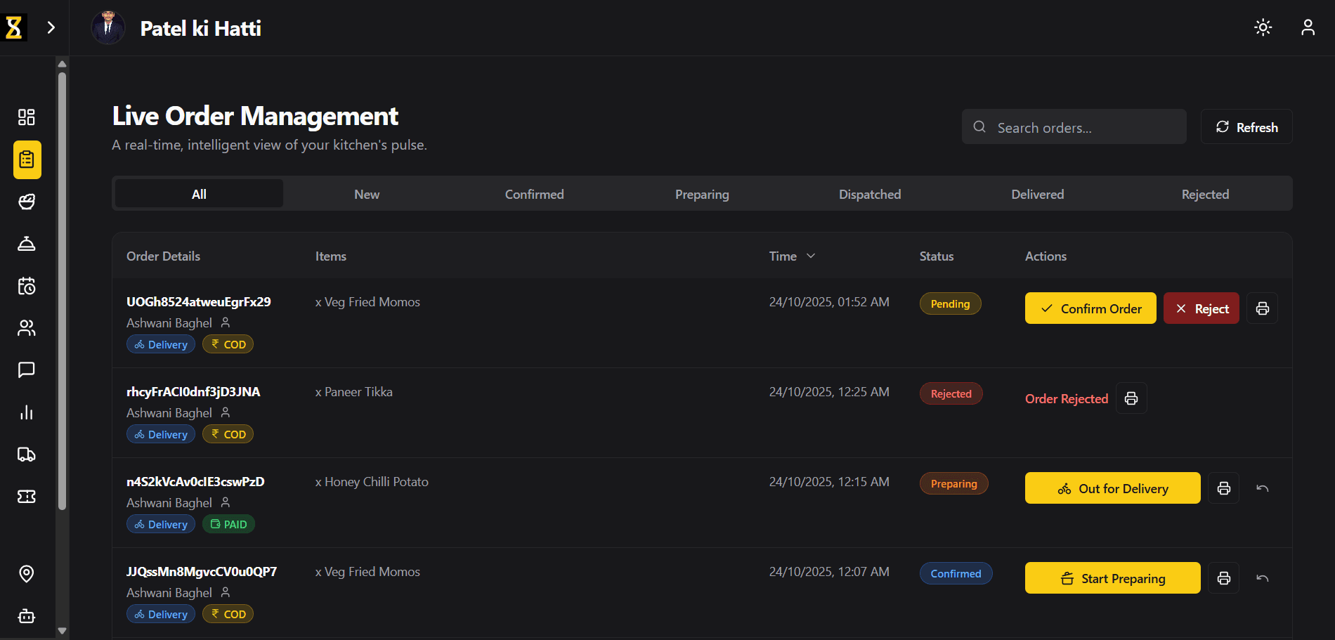Open the coupons ticket icon

coord(26,497)
